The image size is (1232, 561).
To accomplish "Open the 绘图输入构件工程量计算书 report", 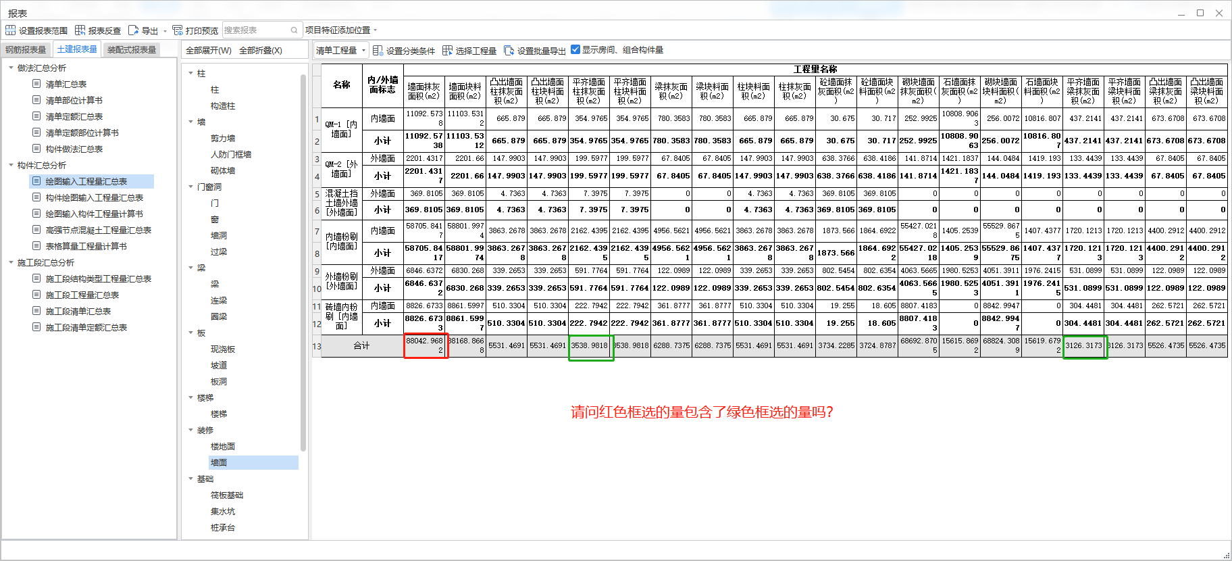I will click(95, 214).
